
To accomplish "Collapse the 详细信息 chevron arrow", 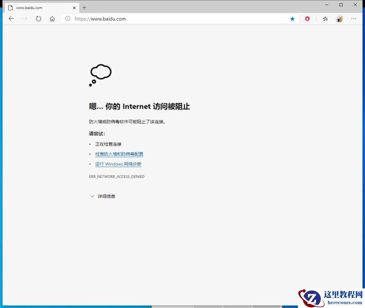I will tap(93, 196).
